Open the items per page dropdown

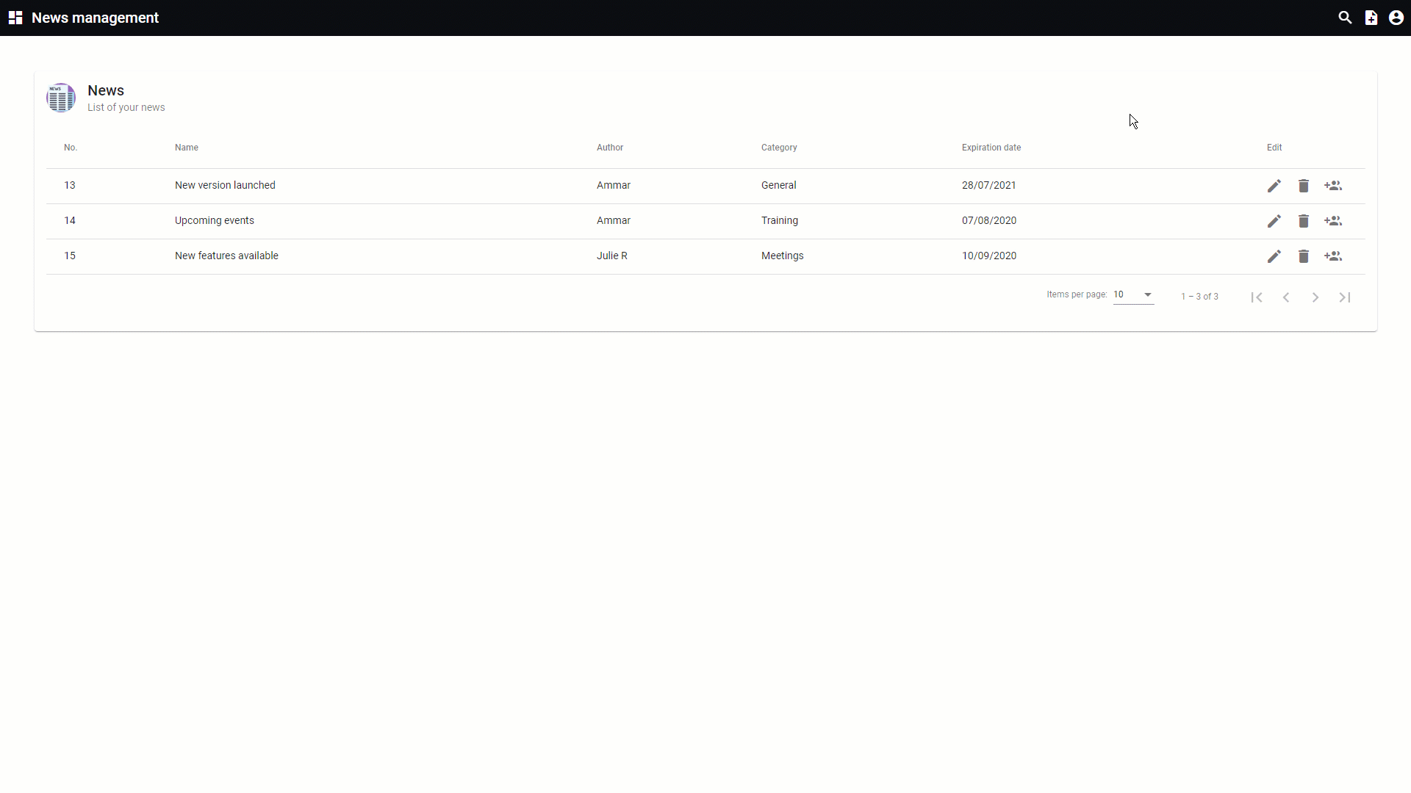[x=1133, y=294]
